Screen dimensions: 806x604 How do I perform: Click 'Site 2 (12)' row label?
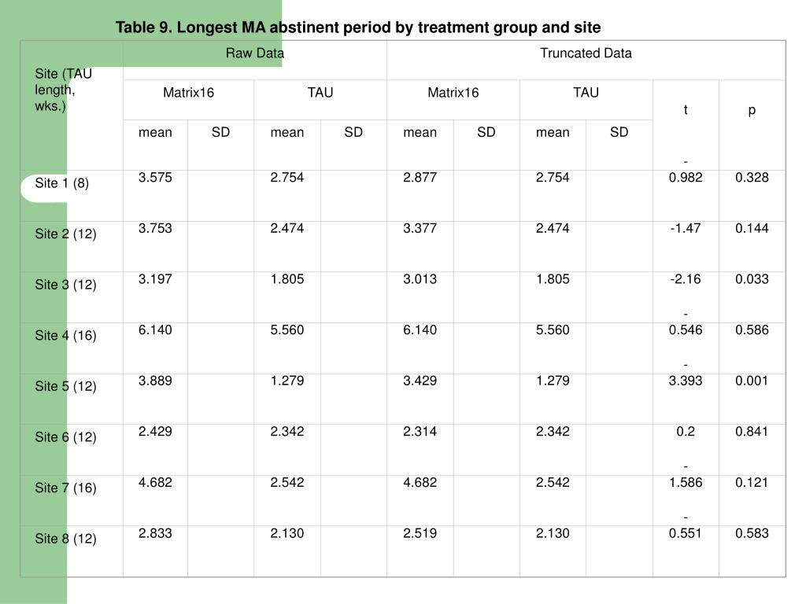[66, 234]
